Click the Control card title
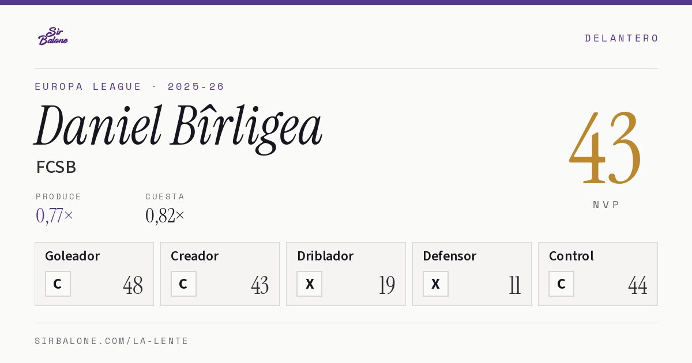 pyautogui.click(x=571, y=256)
